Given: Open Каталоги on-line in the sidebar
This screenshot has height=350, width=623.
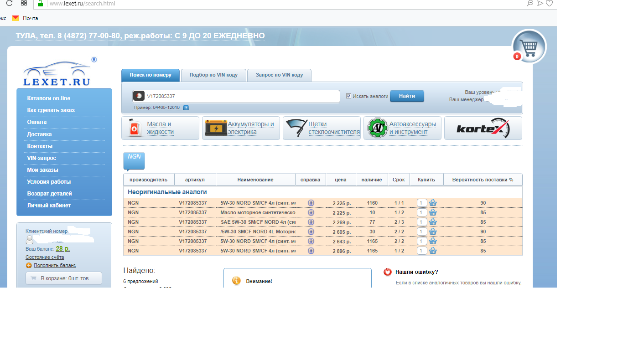Looking at the screenshot, I should pyautogui.click(x=49, y=98).
